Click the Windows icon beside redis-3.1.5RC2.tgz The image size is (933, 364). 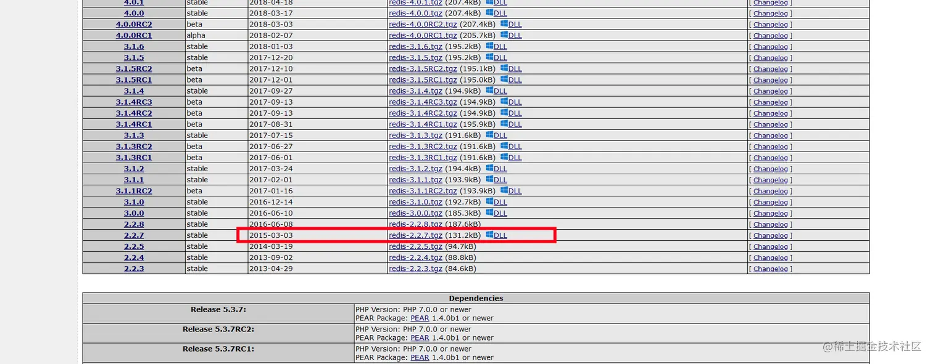[x=504, y=68]
